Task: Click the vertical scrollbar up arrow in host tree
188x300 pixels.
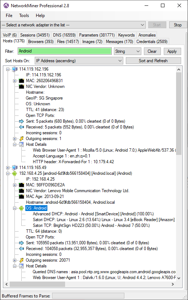Action: pyautogui.click(x=179, y=69)
